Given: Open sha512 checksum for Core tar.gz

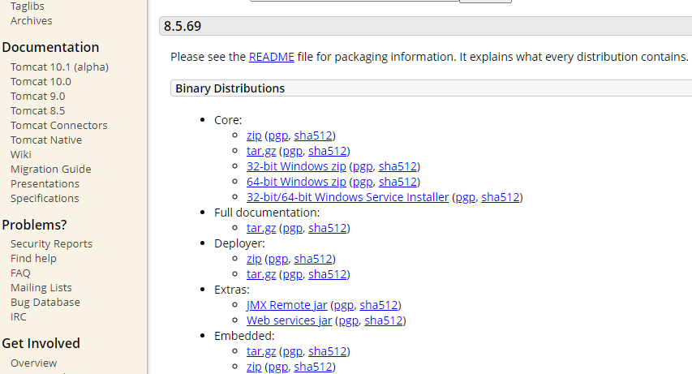Looking at the screenshot, I should [328, 151].
